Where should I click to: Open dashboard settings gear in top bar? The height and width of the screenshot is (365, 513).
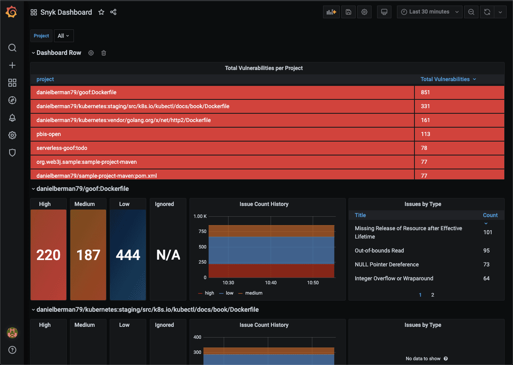coord(364,12)
